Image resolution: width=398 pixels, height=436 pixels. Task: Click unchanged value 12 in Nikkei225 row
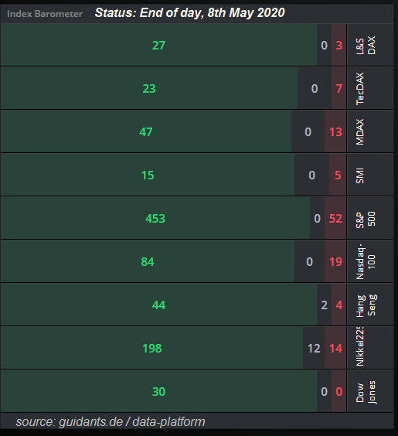click(314, 349)
